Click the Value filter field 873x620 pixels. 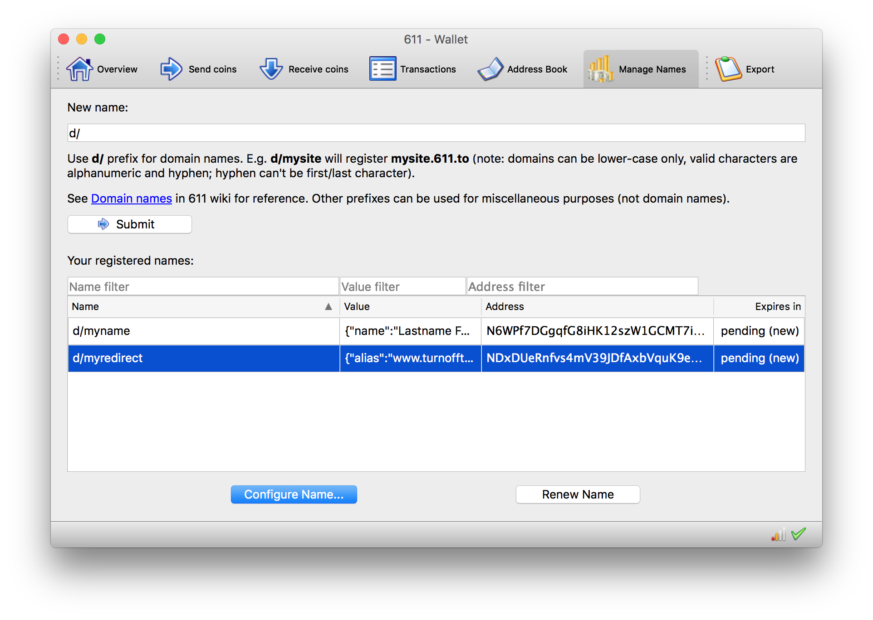click(402, 286)
